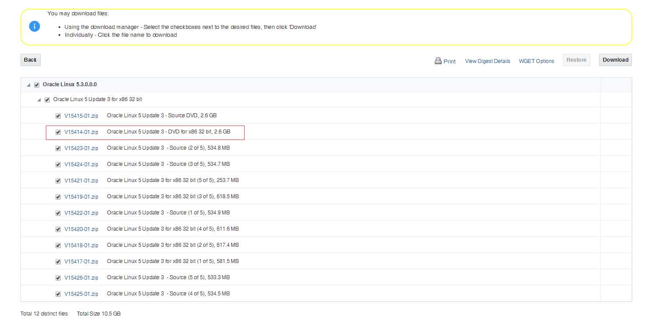659x319 pixels.
Task: Download file V15415-01.zip
Action: click(81, 116)
